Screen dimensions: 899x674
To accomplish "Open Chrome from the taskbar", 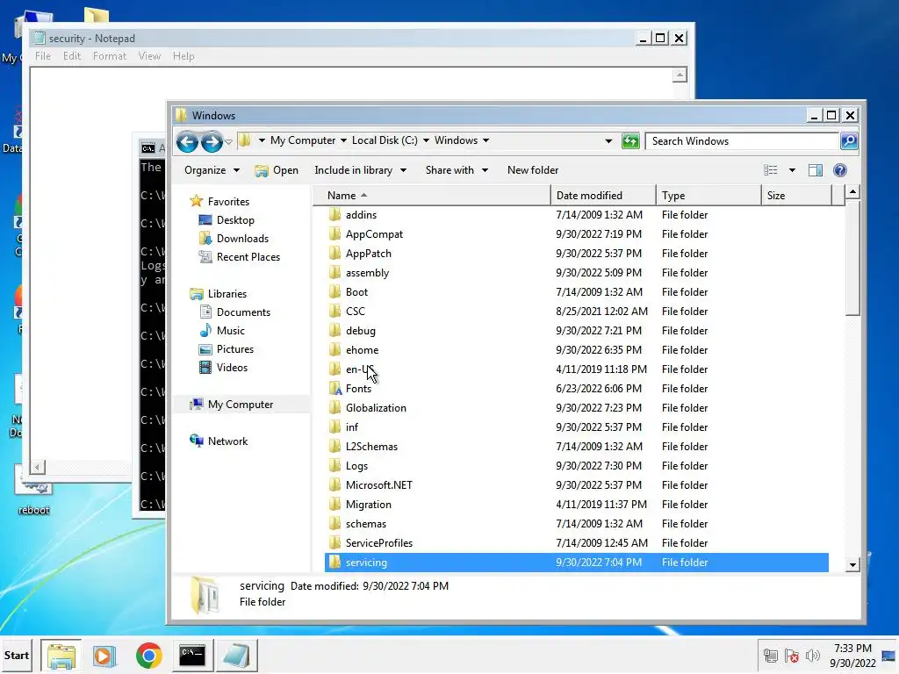I will pos(149,656).
